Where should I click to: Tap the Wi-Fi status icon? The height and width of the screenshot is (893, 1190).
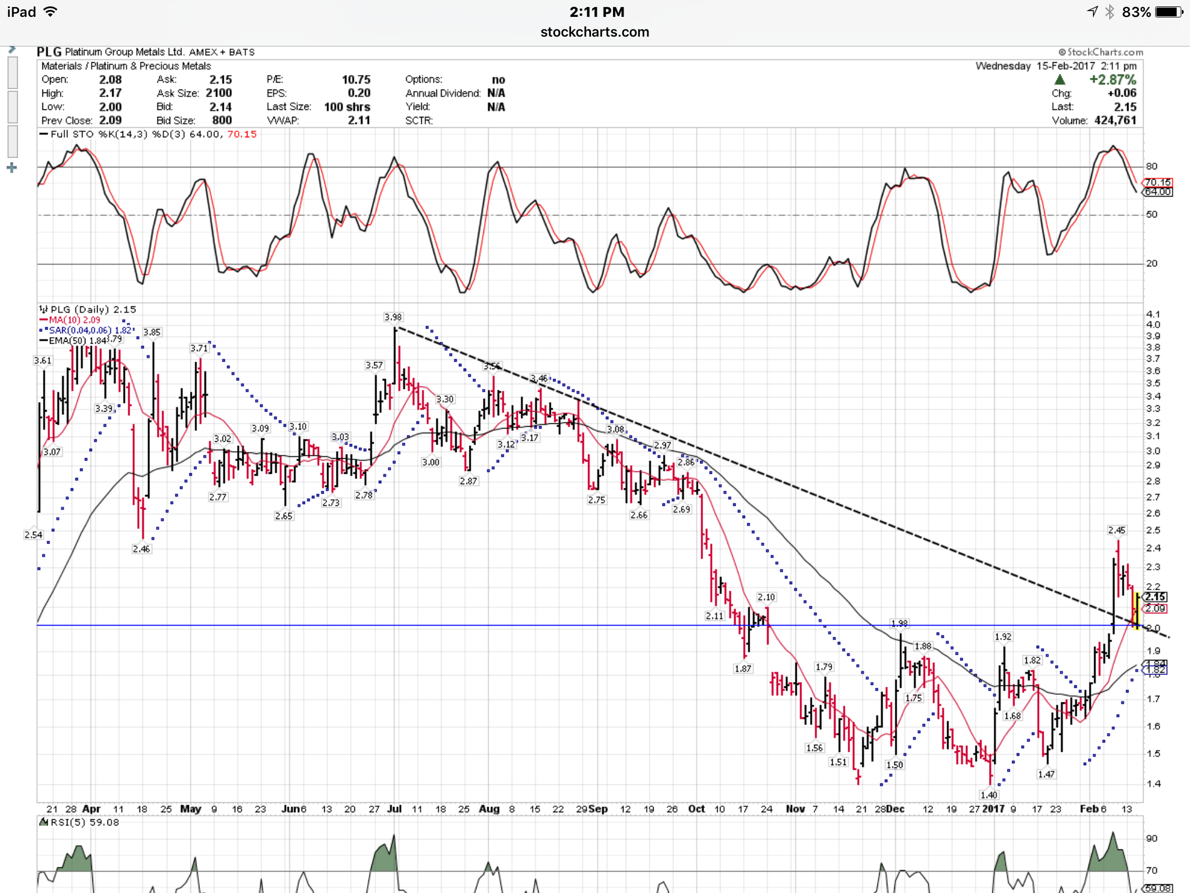51,12
